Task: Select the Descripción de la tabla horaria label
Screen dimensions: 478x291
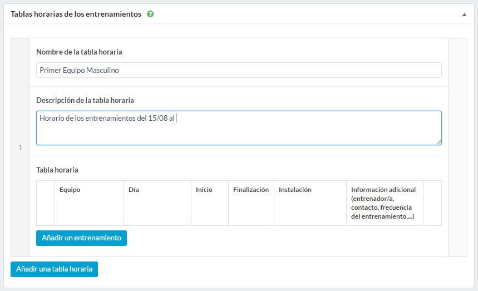Action: [85, 101]
